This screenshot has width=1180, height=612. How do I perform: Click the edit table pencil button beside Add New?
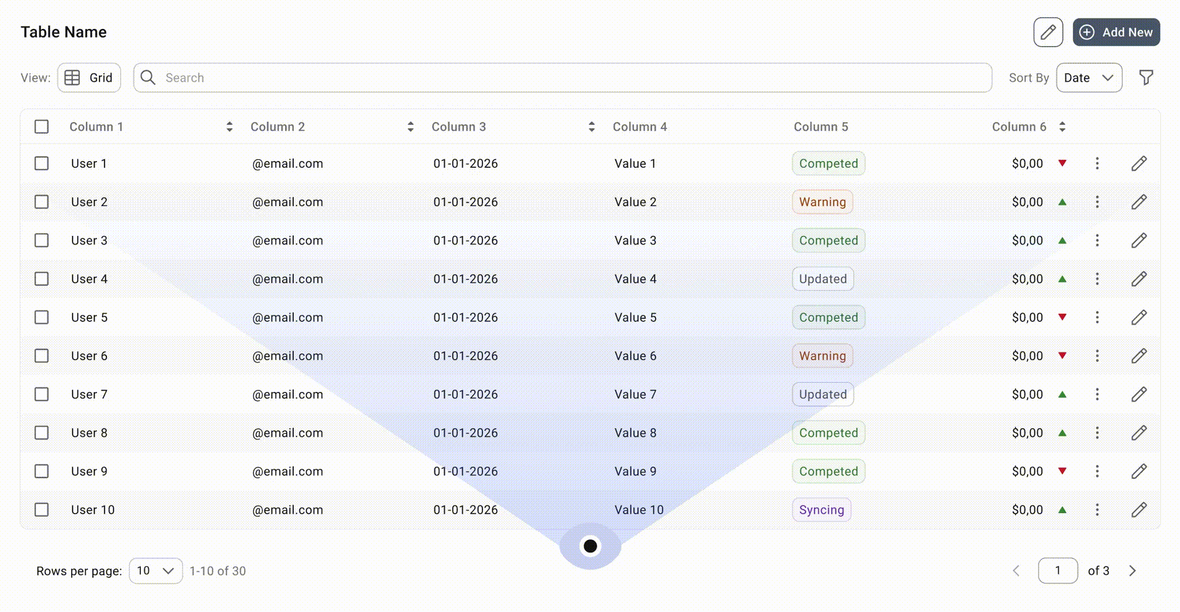click(1048, 32)
